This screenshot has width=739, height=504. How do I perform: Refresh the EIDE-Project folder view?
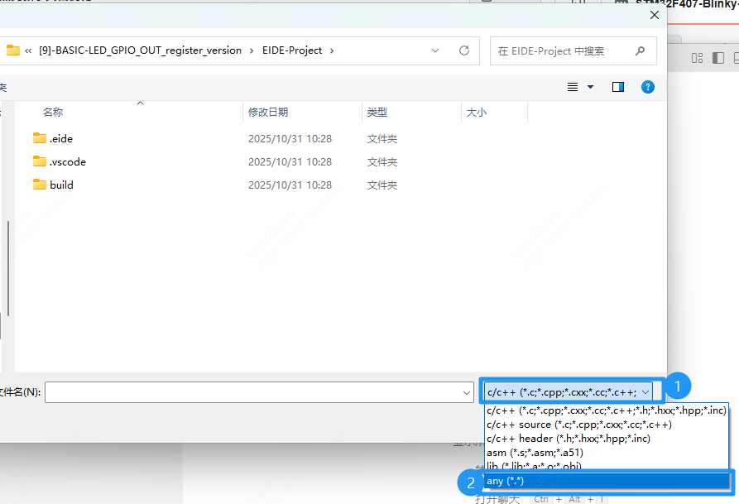[x=463, y=50]
